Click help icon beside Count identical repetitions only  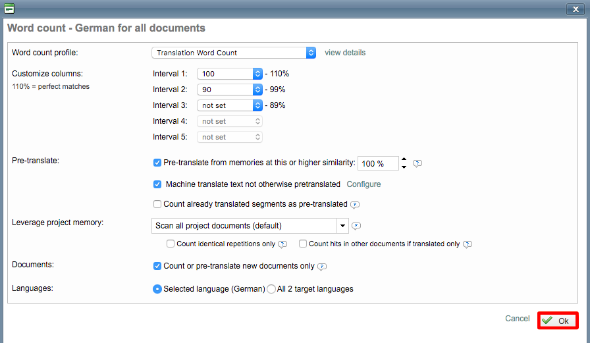pos(282,244)
